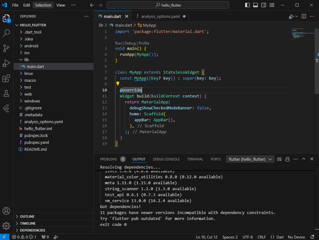Open the Manage gear icon
This screenshot has width=319, height=240.
coord(6,226)
